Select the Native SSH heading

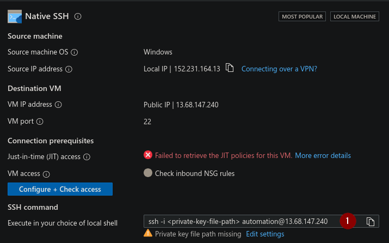[47, 16]
